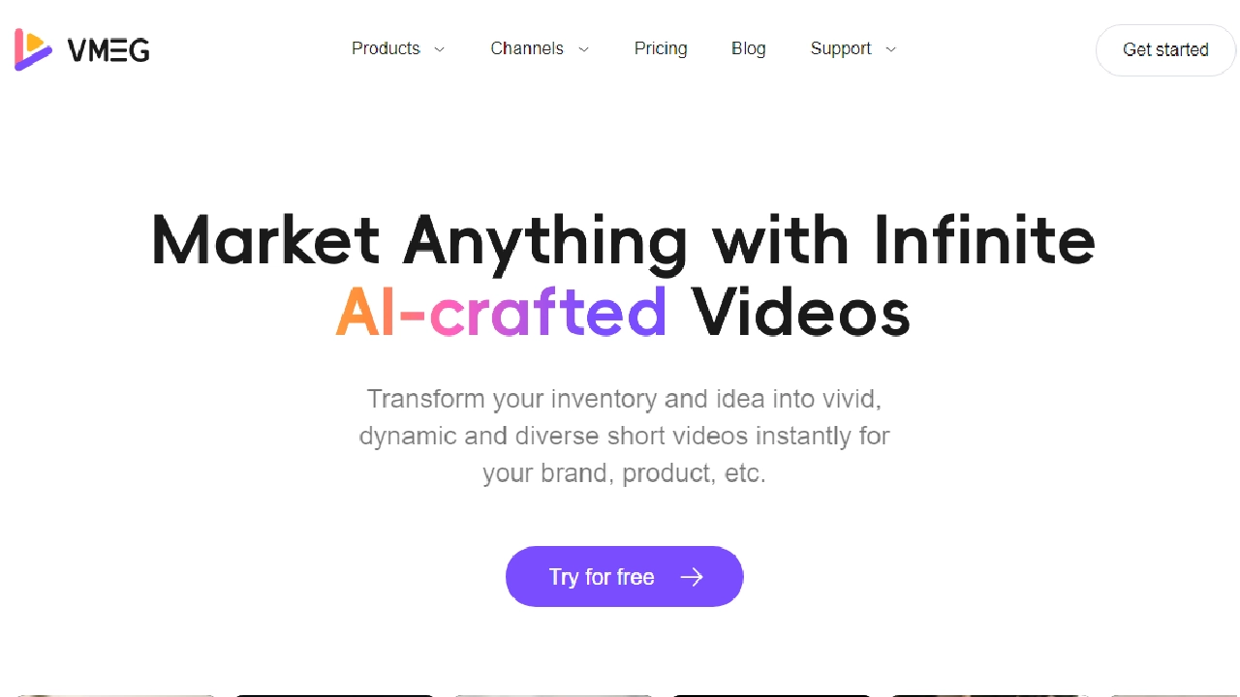This screenshot has width=1240, height=697.
Task: Open the first video thumbnail at bottom left
Action: [114, 695]
